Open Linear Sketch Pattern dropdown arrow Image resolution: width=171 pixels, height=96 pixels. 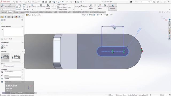[x=74, y=7]
